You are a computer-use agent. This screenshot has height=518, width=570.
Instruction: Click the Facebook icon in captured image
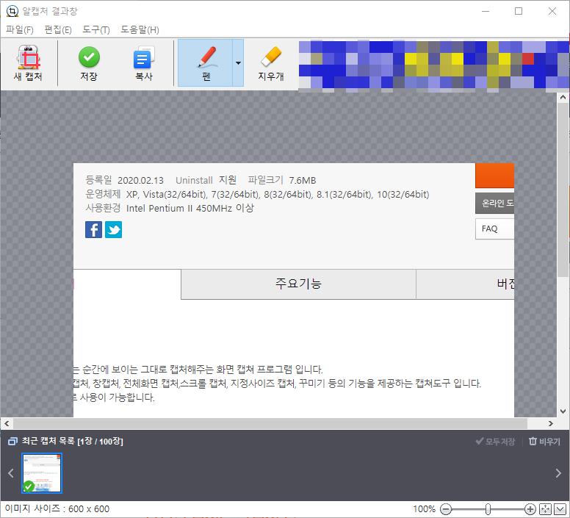[x=94, y=229]
